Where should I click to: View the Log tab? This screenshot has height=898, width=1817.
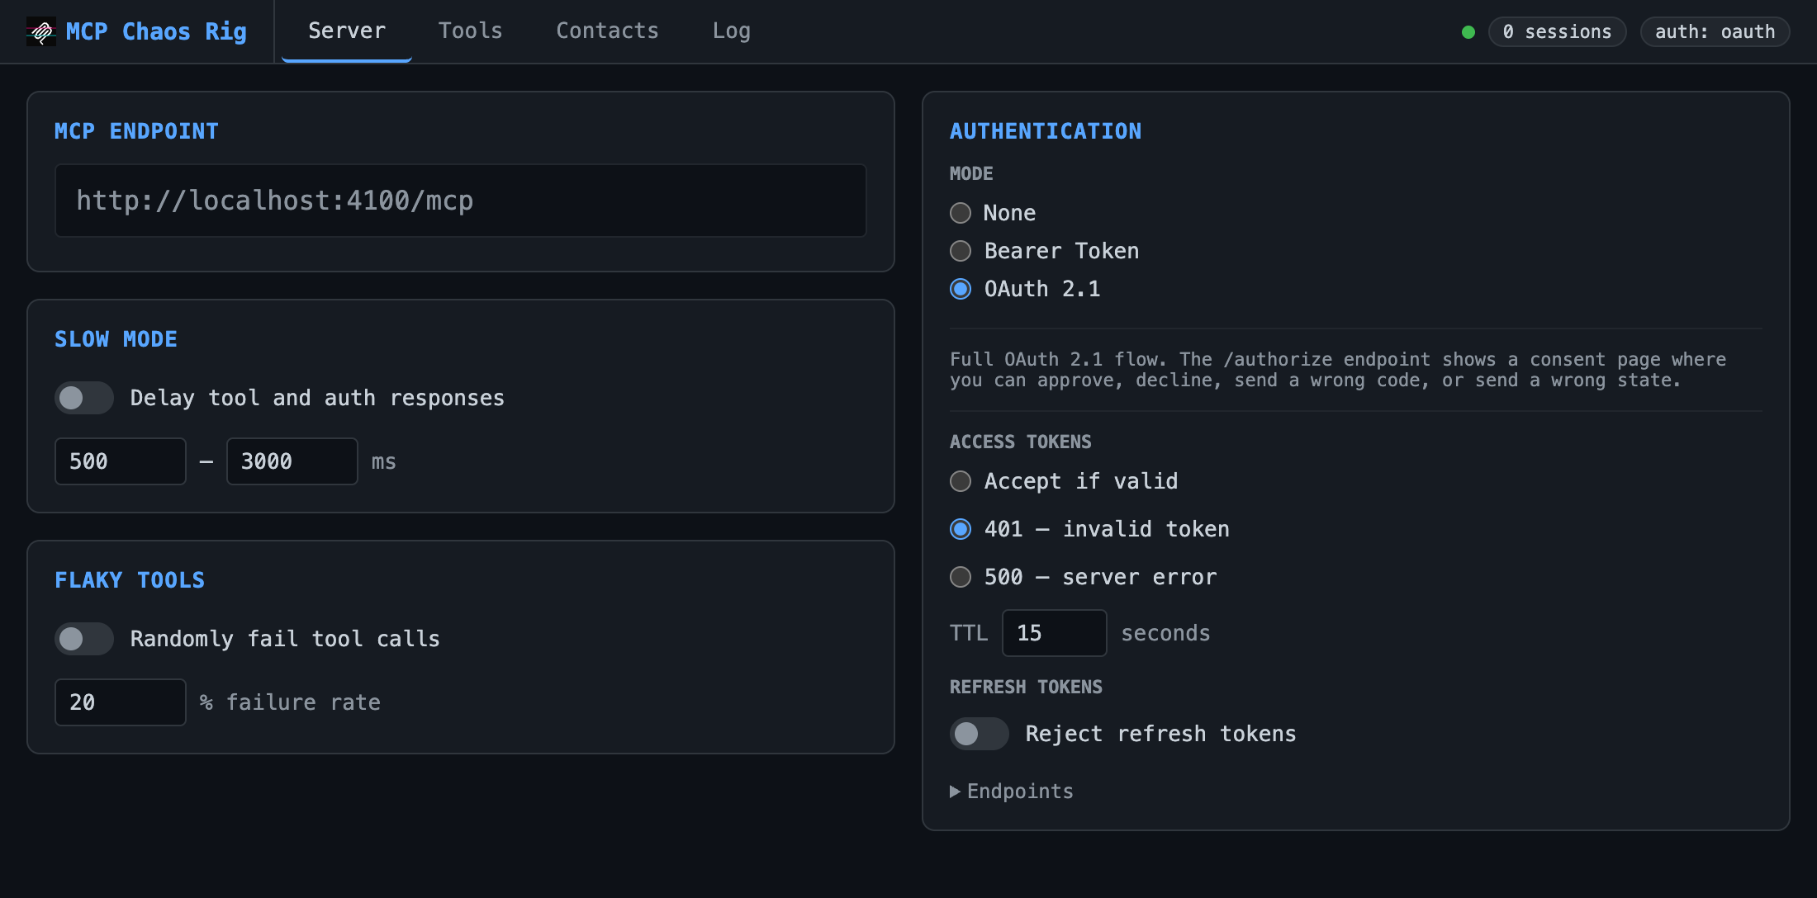point(730,31)
